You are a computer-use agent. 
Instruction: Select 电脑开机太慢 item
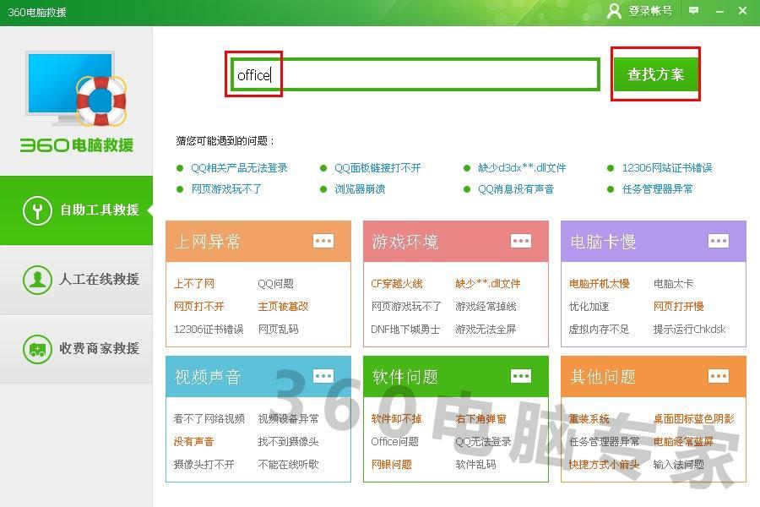click(599, 283)
